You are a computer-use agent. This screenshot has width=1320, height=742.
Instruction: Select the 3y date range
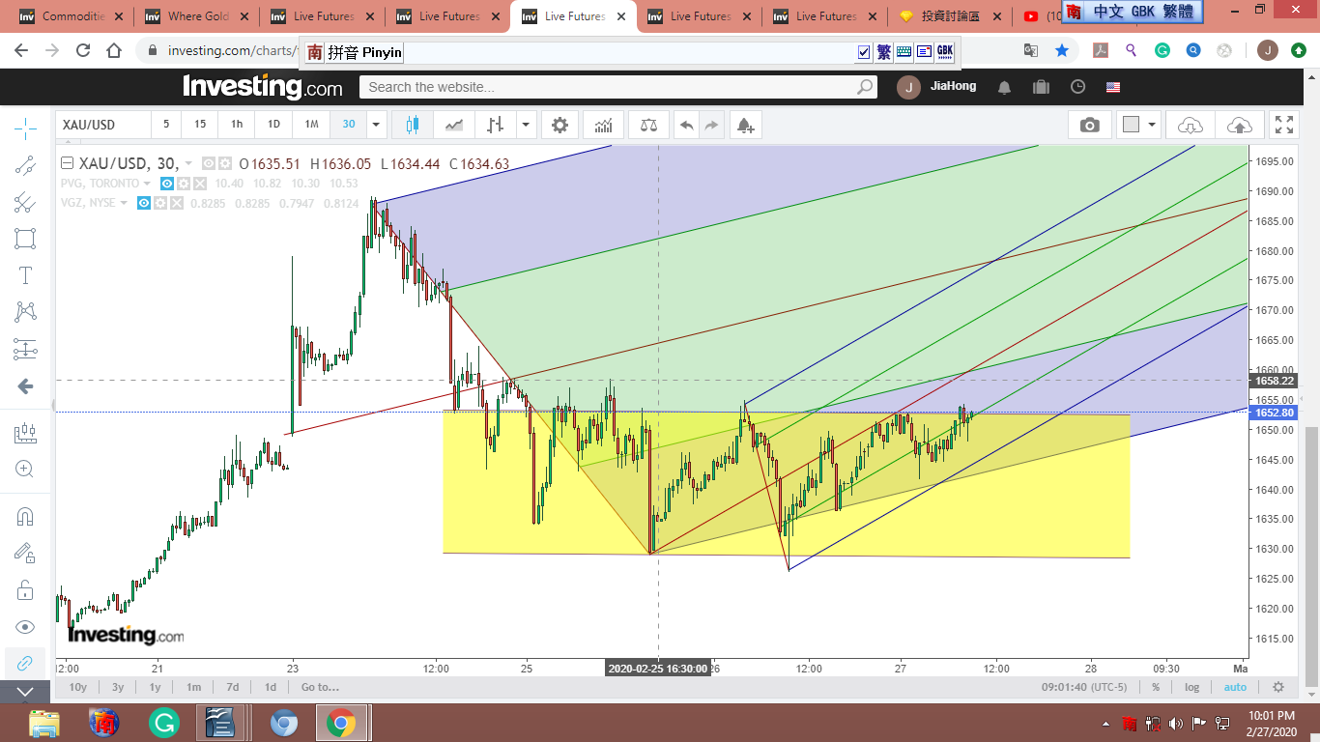click(117, 687)
